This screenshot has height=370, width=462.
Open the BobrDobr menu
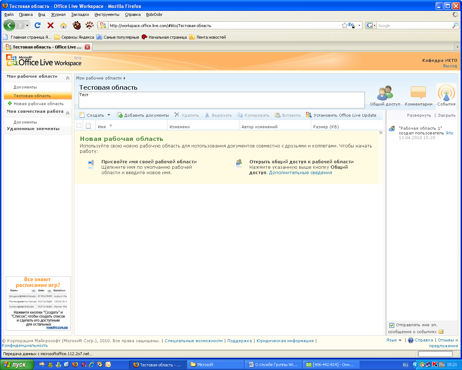click(154, 14)
